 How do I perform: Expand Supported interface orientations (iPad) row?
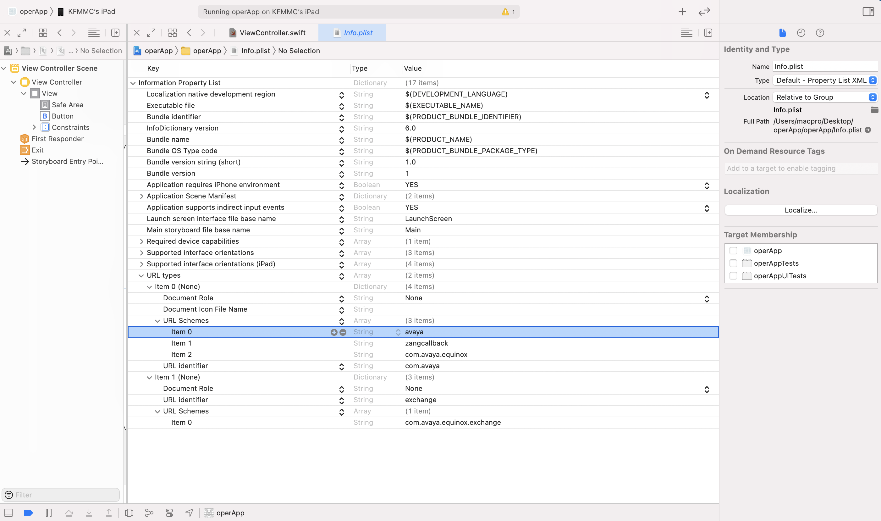pos(141,264)
